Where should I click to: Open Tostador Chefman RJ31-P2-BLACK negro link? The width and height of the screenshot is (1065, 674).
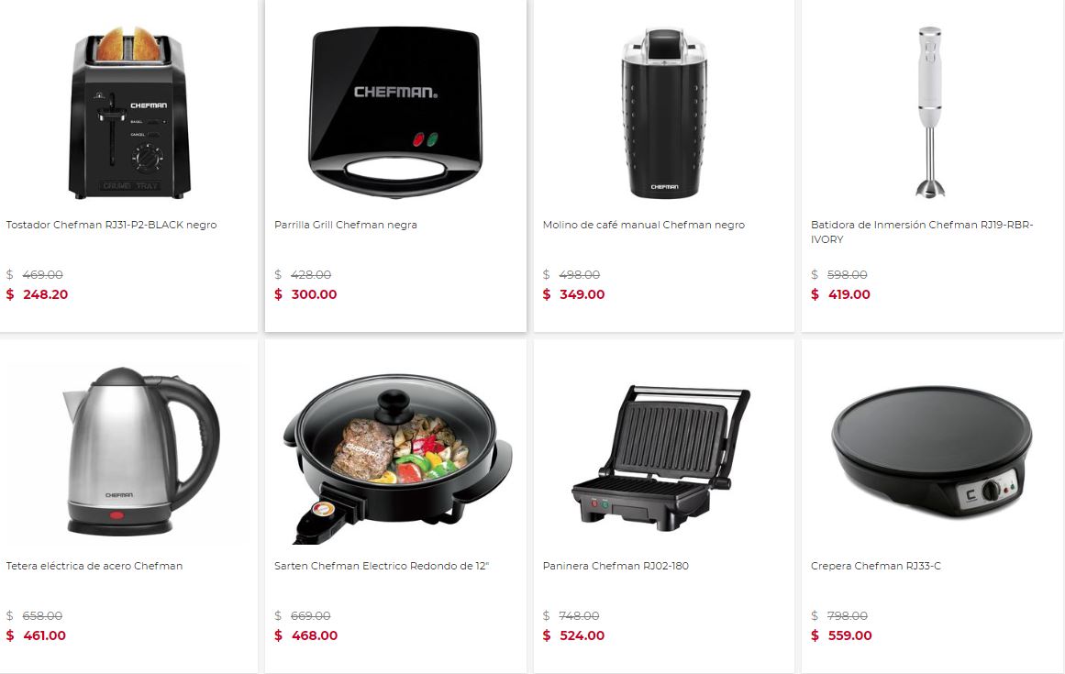coord(111,225)
